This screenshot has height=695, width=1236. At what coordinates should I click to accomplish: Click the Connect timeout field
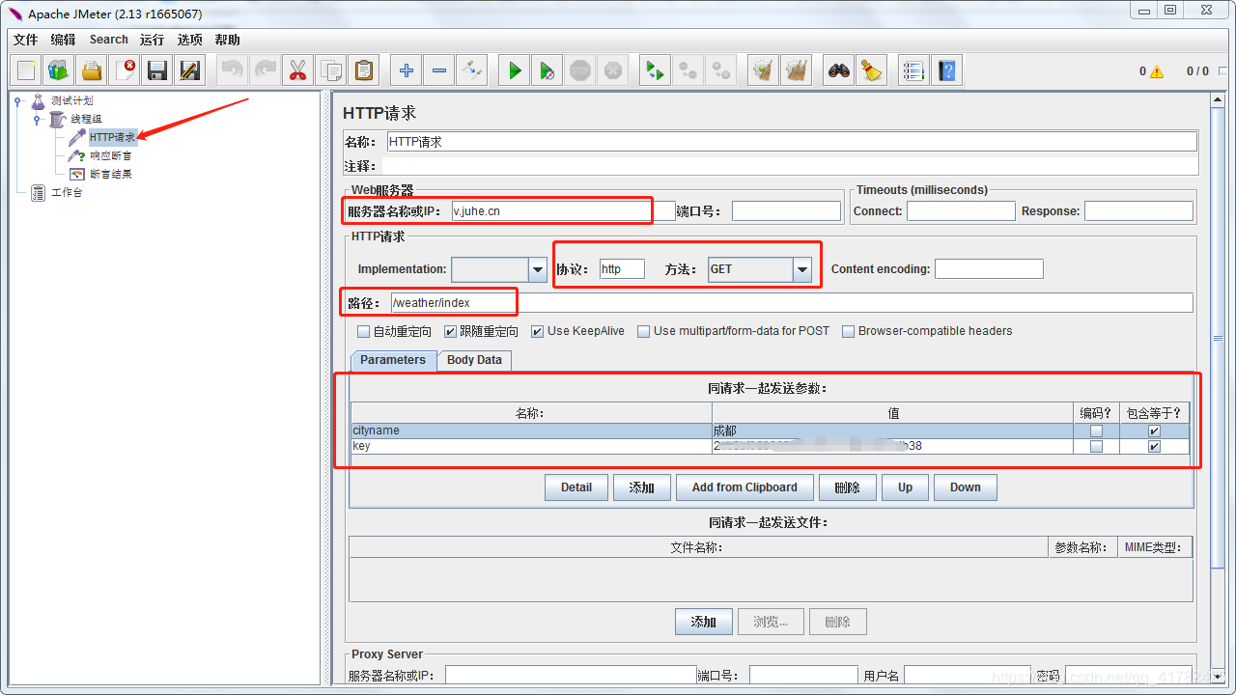click(x=961, y=211)
